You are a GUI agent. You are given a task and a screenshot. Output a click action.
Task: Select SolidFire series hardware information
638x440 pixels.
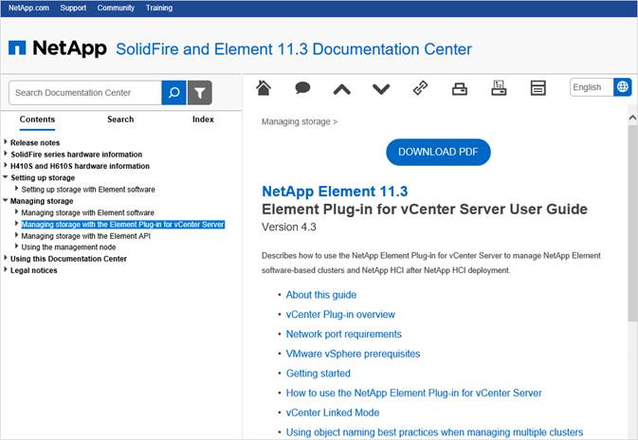point(77,155)
